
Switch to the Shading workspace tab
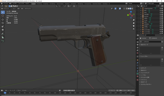[67, 4]
